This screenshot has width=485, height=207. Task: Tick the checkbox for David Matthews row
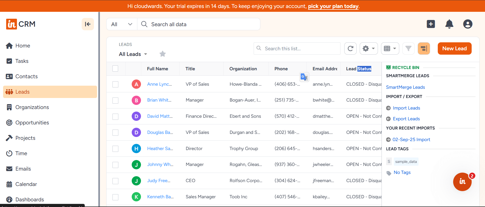[x=116, y=116]
